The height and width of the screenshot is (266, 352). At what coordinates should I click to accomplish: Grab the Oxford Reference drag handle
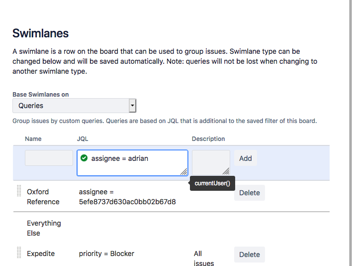[19, 191]
